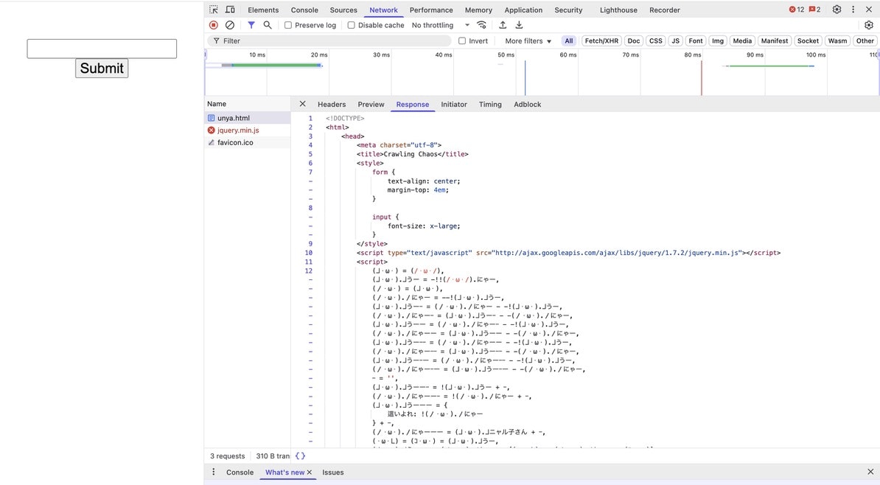The width and height of the screenshot is (880, 485).
Task: Focus the page text input field
Action: (x=102, y=49)
